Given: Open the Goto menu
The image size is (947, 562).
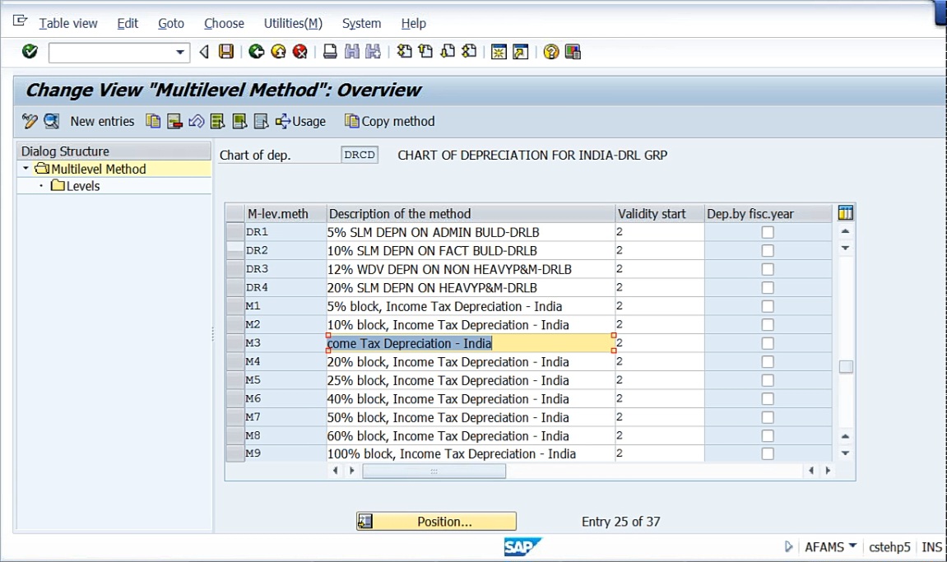Looking at the screenshot, I should coord(171,24).
